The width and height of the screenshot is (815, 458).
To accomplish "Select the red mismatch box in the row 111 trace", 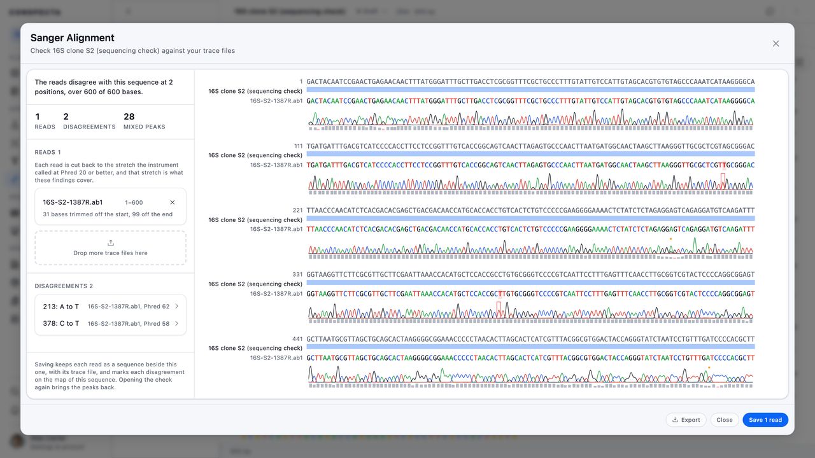I will click(723, 181).
